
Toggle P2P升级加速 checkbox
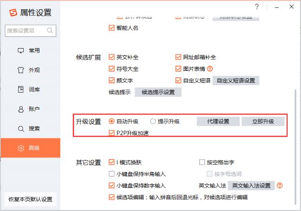(112, 133)
